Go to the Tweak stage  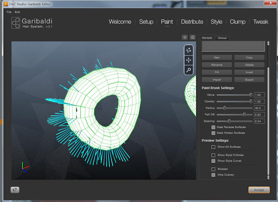point(260,22)
